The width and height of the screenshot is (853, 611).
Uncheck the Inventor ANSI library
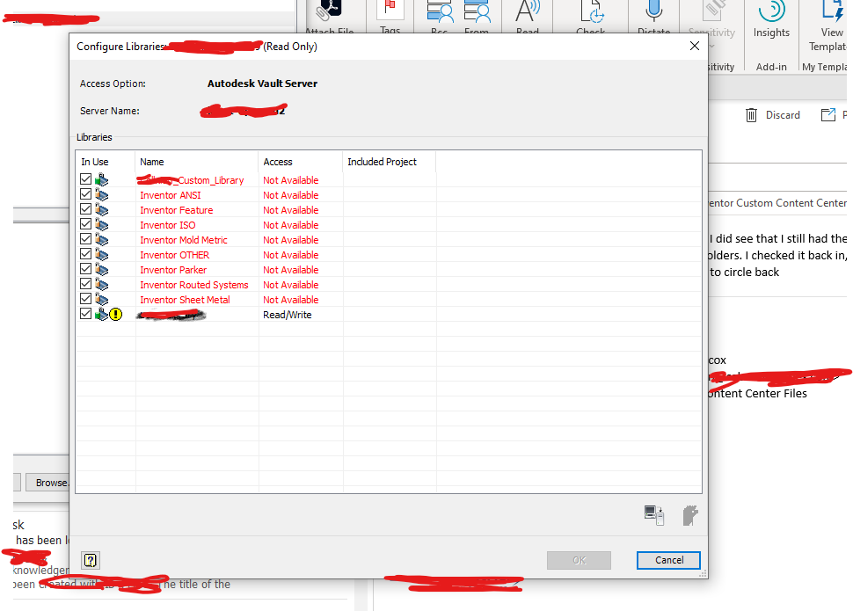[86, 194]
